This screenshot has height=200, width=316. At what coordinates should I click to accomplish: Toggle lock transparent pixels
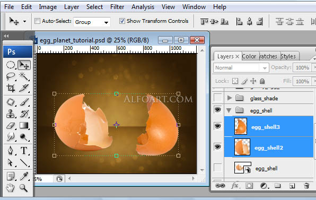[235, 81]
